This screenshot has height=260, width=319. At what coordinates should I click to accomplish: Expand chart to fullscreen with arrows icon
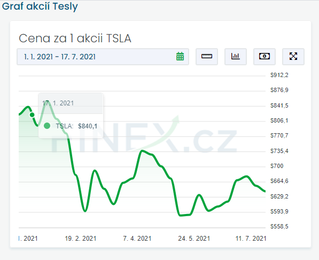click(x=293, y=57)
